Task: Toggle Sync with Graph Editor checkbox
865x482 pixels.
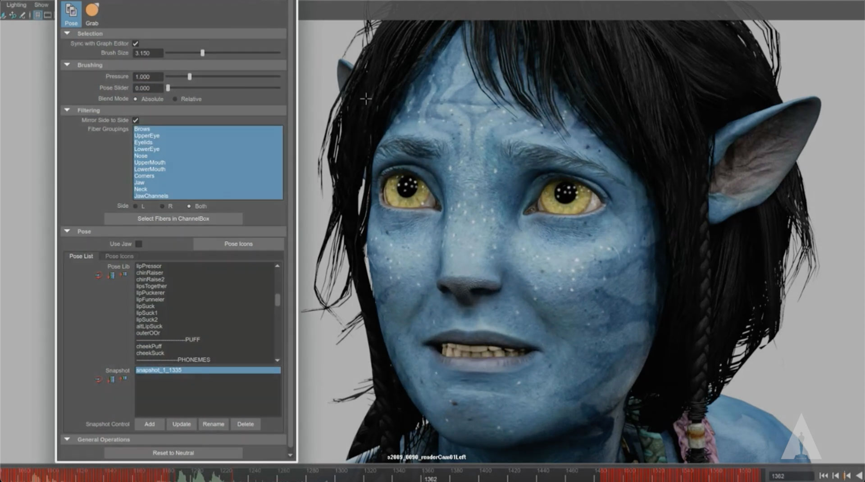Action: tap(136, 44)
